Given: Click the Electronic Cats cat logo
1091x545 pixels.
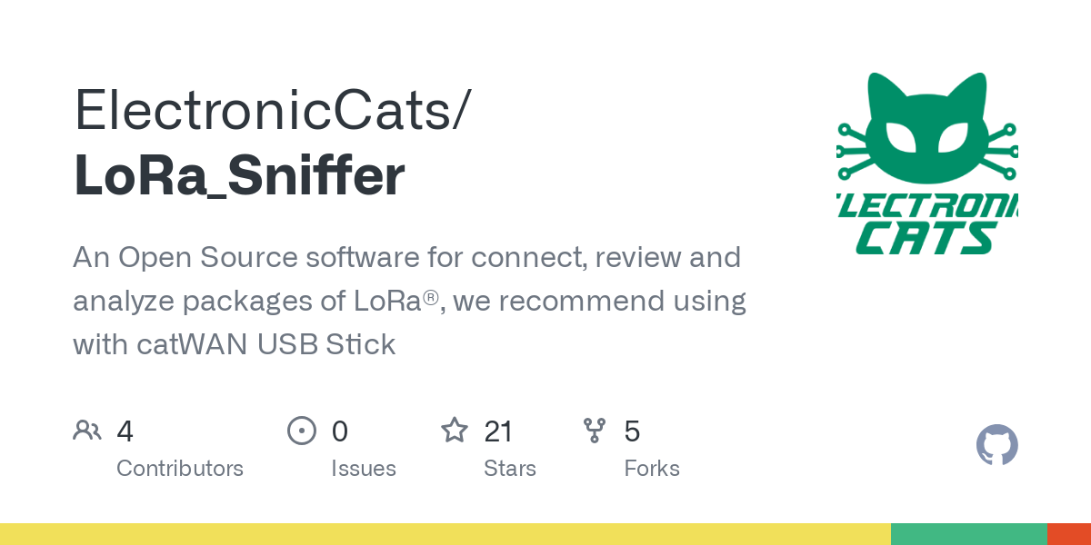Looking at the screenshot, I should pos(926,163).
